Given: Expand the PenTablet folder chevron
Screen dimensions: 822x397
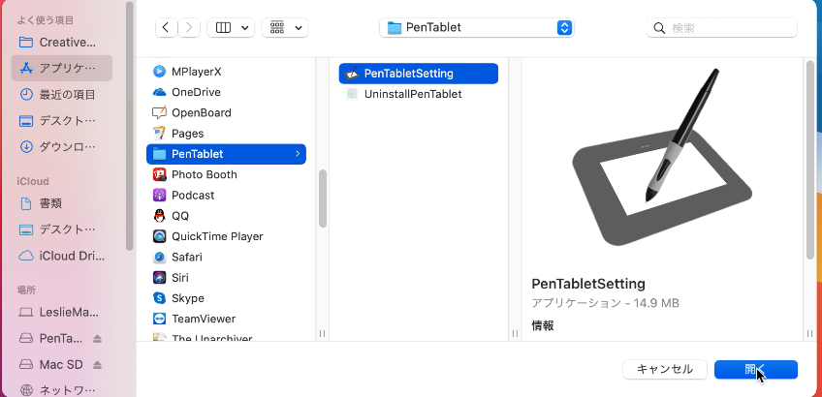Looking at the screenshot, I should coord(298,154).
